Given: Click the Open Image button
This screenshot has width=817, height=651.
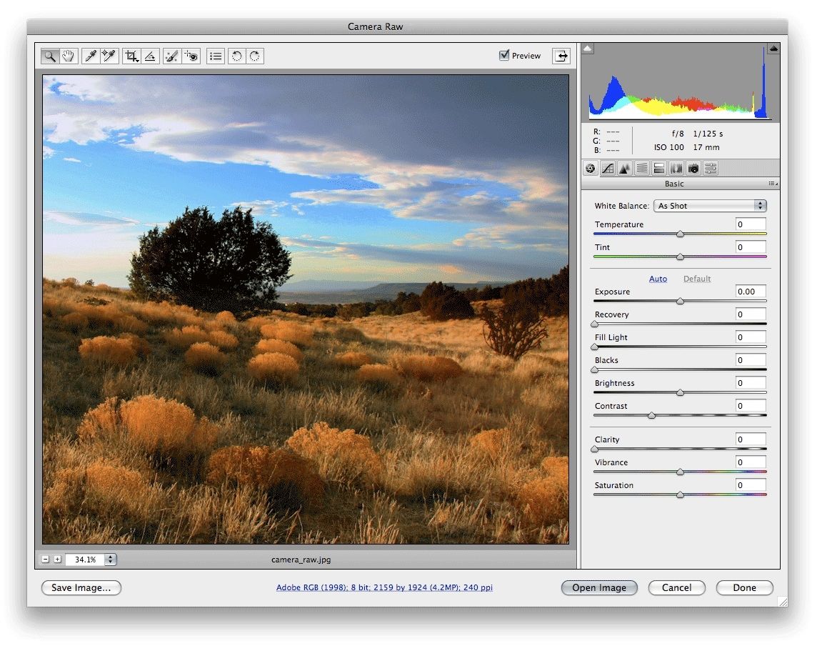Looking at the screenshot, I should (599, 587).
